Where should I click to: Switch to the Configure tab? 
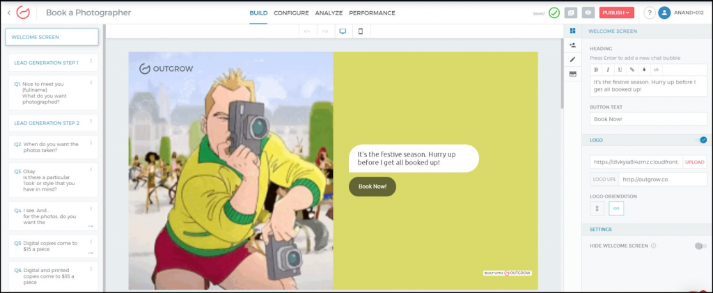tap(291, 13)
